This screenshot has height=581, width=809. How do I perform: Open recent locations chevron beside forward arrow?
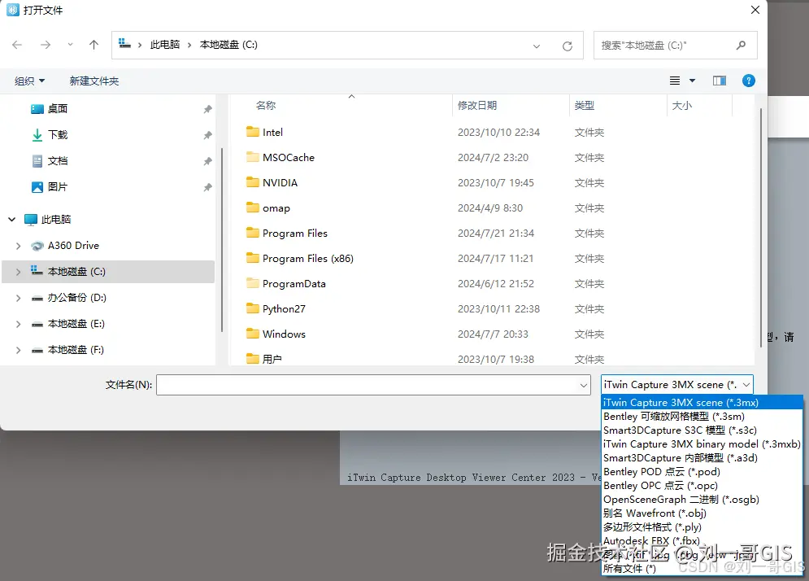pos(70,45)
